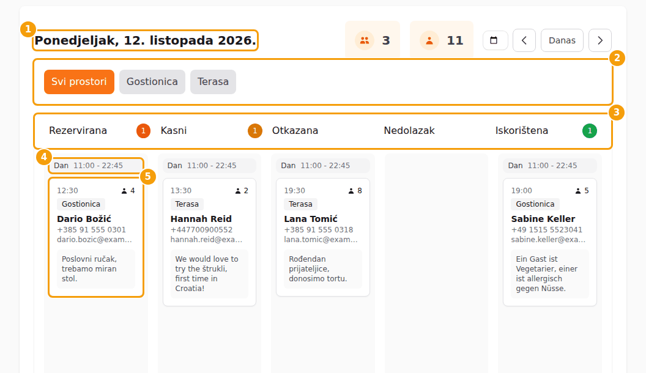Click Terasa tag on Lana Tomić card
The image size is (646, 373).
[300, 204]
